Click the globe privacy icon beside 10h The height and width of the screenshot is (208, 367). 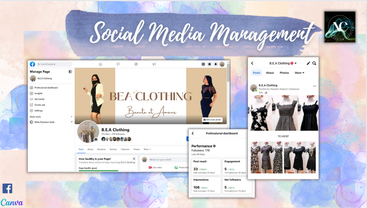[266, 93]
